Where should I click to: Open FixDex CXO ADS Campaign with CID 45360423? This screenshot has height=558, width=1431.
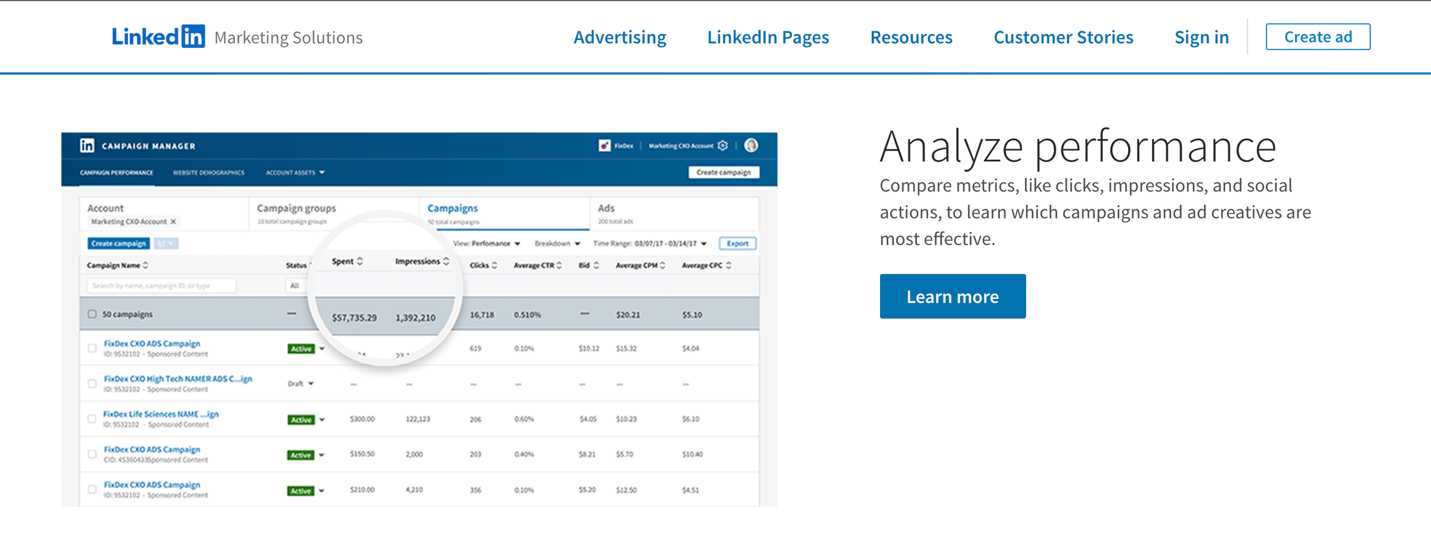tap(152, 449)
